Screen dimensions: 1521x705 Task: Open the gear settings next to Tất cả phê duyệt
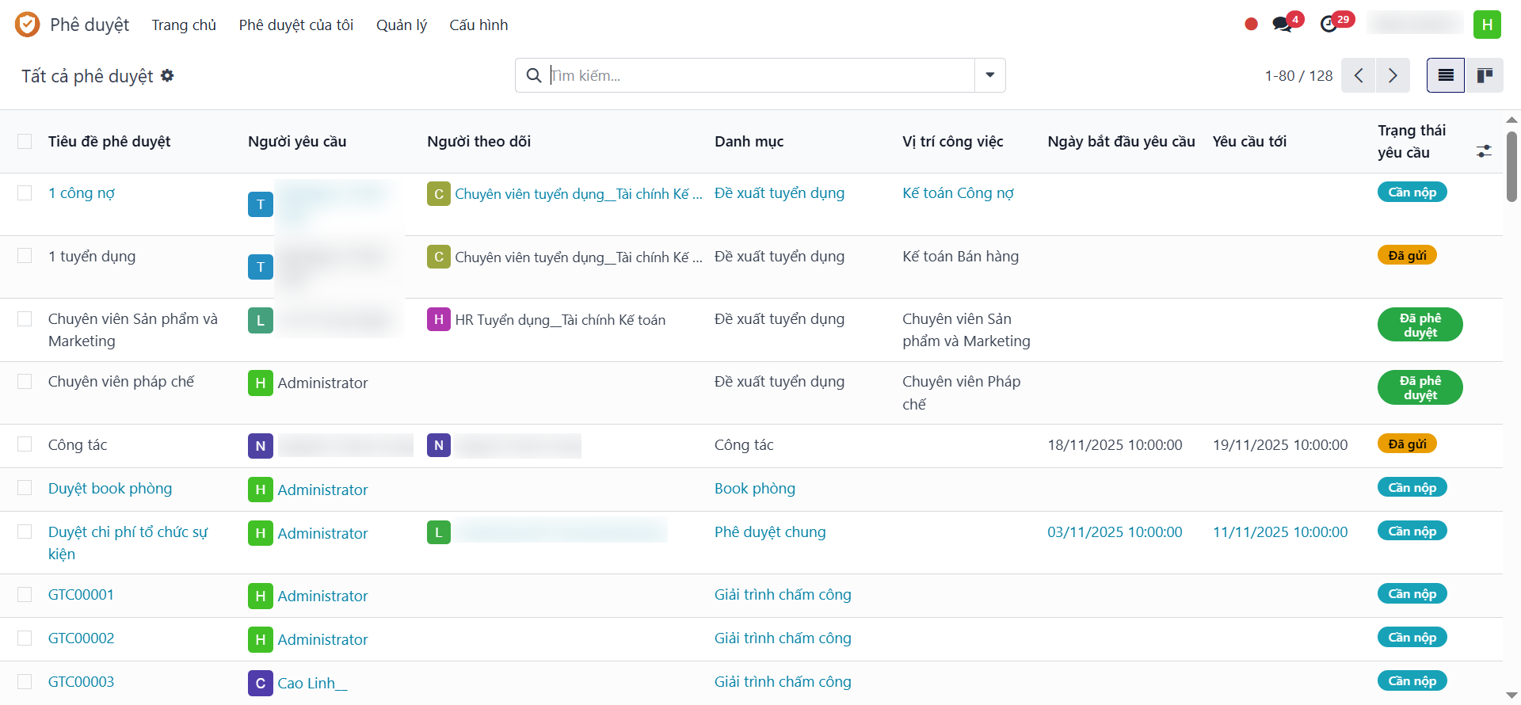(167, 75)
